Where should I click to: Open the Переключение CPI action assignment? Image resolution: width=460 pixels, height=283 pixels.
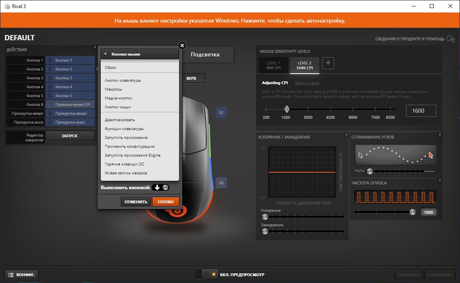(x=70, y=104)
